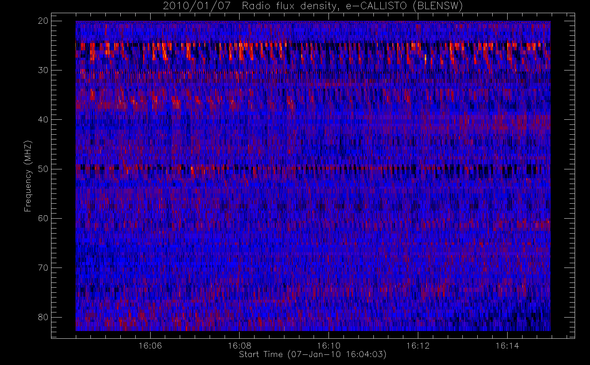Select the 'Frequency (MHz)' y-axis label
590x365 pixels.
[28, 176]
